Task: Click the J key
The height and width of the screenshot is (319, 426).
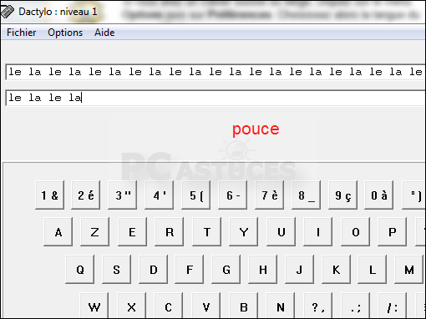Action: click(x=299, y=269)
